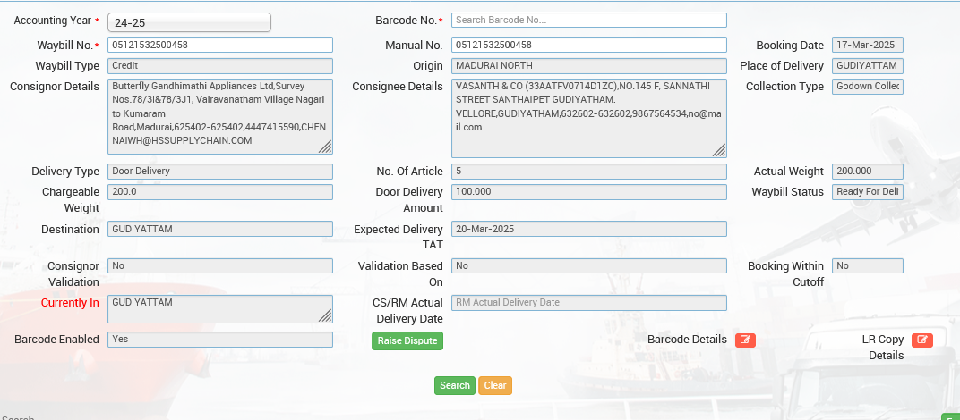Click into the Waybill No. input

coord(220,45)
